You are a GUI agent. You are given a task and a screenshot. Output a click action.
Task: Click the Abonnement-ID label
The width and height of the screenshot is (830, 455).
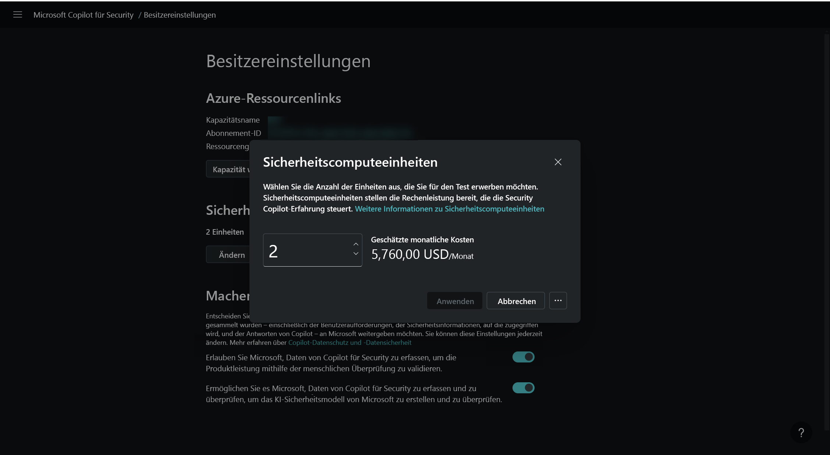click(234, 133)
